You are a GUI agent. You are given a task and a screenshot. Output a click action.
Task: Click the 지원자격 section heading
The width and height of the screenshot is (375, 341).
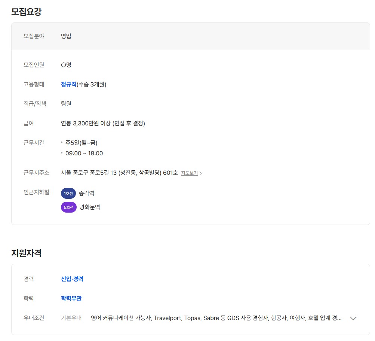click(x=26, y=253)
